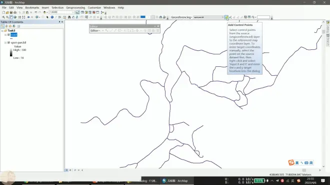Click the Zoom In tool
This screenshot has width=330, height=185.
[x=3, y=17]
